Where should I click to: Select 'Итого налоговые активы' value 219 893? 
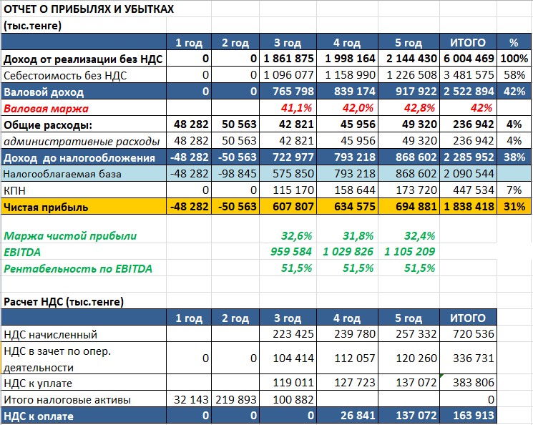pos(235,399)
